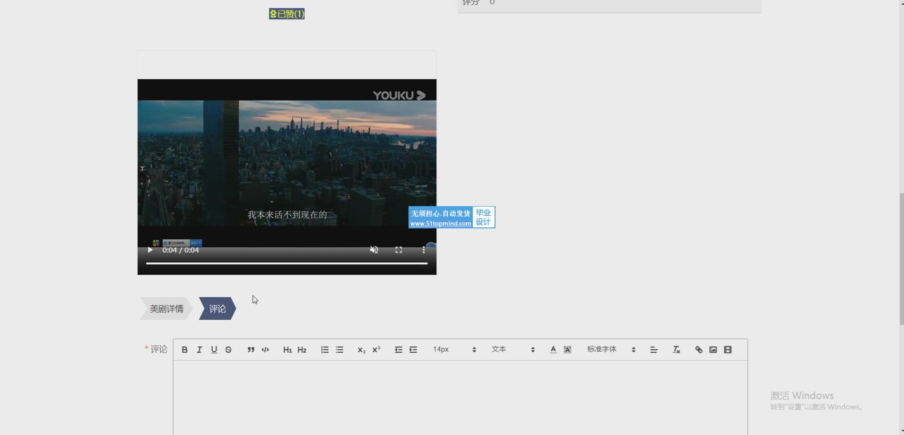Select the 评论 tab
This screenshot has height=435, width=904.
click(217, 309)
